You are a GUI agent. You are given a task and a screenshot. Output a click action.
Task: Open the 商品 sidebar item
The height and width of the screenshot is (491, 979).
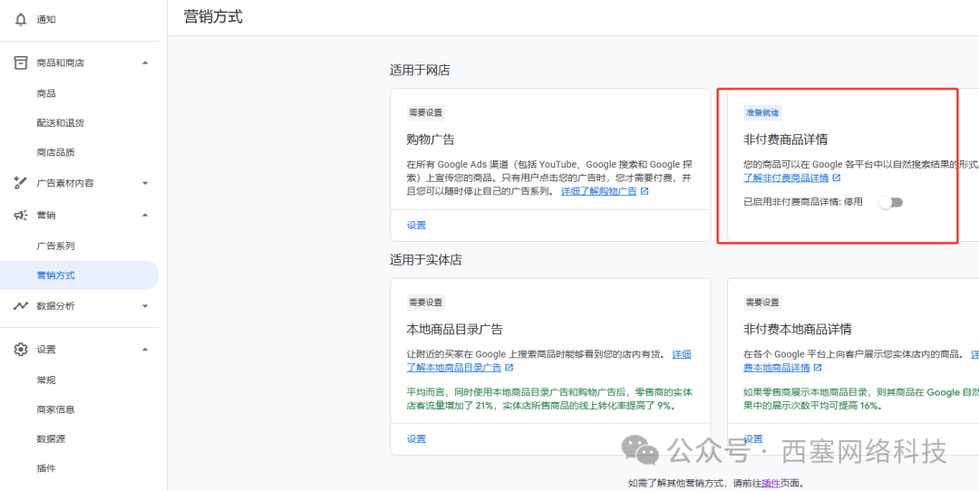(x=47, y=93)
